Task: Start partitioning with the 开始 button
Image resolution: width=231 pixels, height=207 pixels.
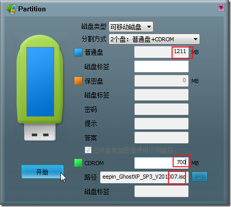Action: (42, 172)
